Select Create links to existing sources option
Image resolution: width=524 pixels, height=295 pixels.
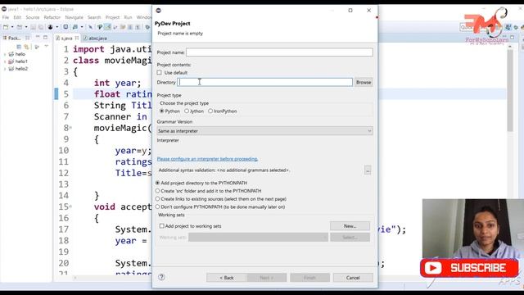[158, 199]
